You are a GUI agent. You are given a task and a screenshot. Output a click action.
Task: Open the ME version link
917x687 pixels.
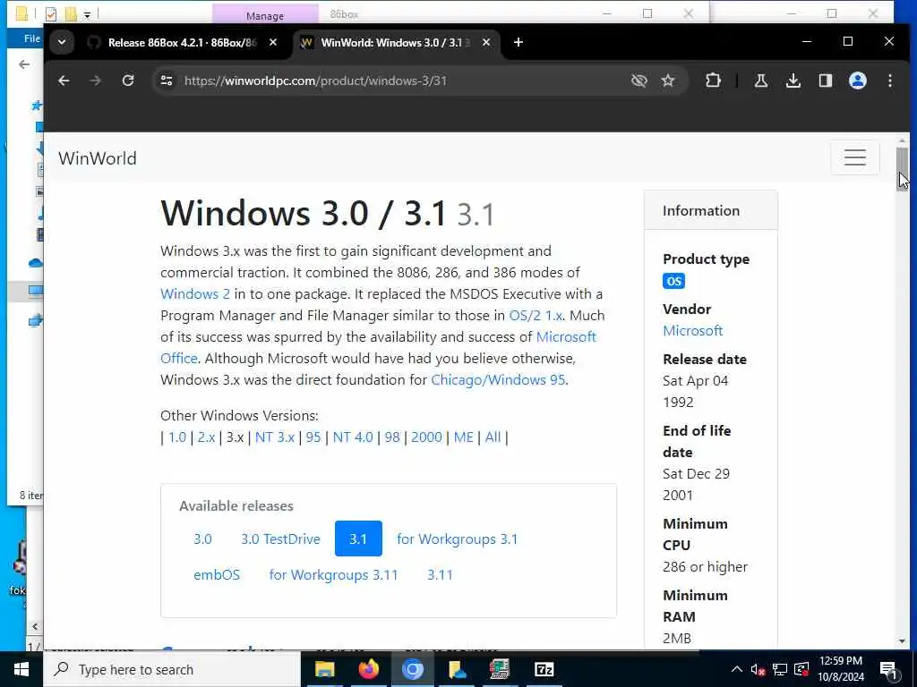point(463,437)
